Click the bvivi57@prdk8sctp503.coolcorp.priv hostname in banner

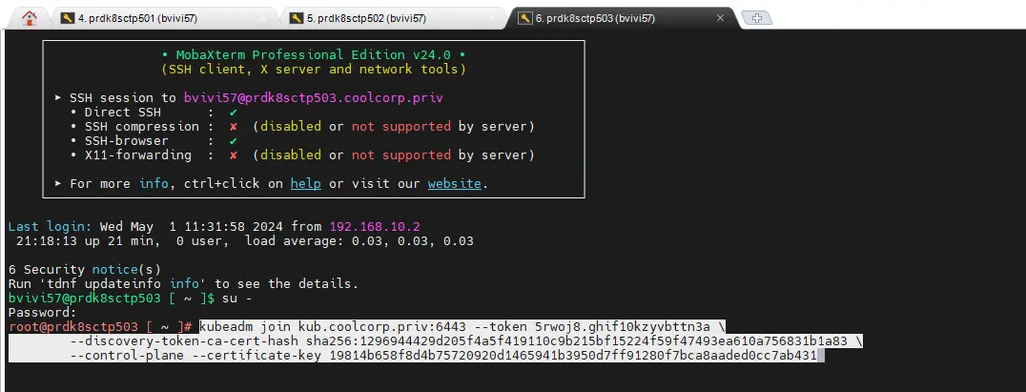coord(313,97)
